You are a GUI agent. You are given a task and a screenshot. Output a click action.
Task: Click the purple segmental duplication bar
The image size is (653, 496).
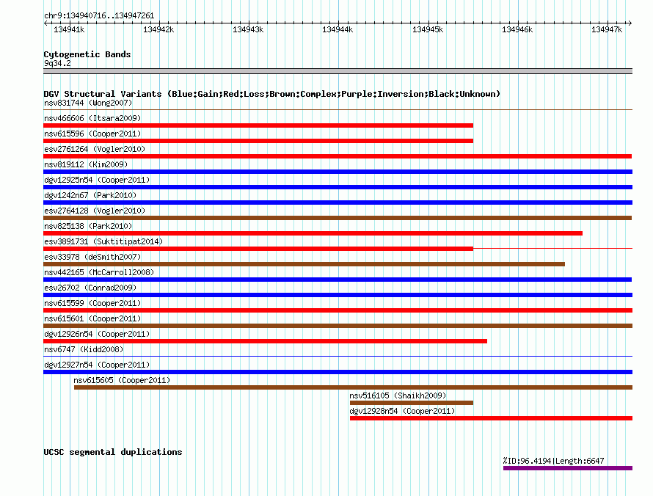(x=568, y=468)
